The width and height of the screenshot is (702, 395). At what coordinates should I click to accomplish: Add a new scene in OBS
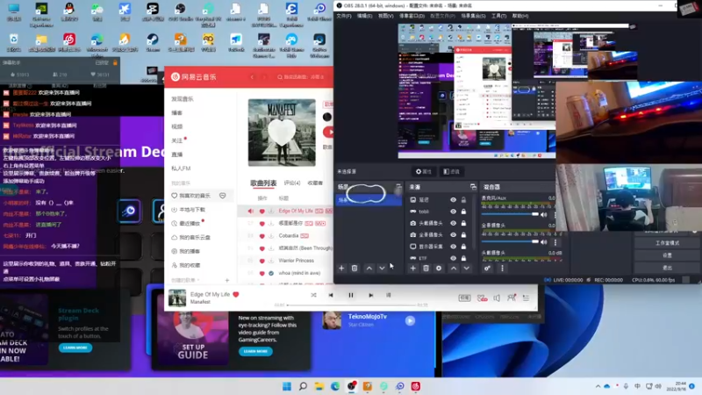coord(341,269)
